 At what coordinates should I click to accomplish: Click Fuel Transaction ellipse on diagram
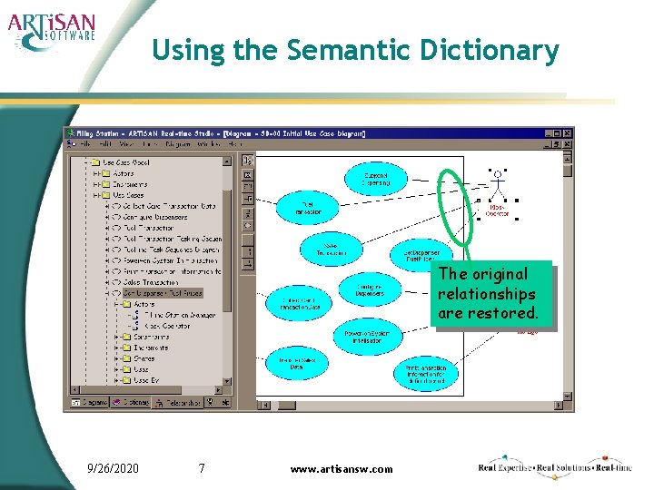308,208
